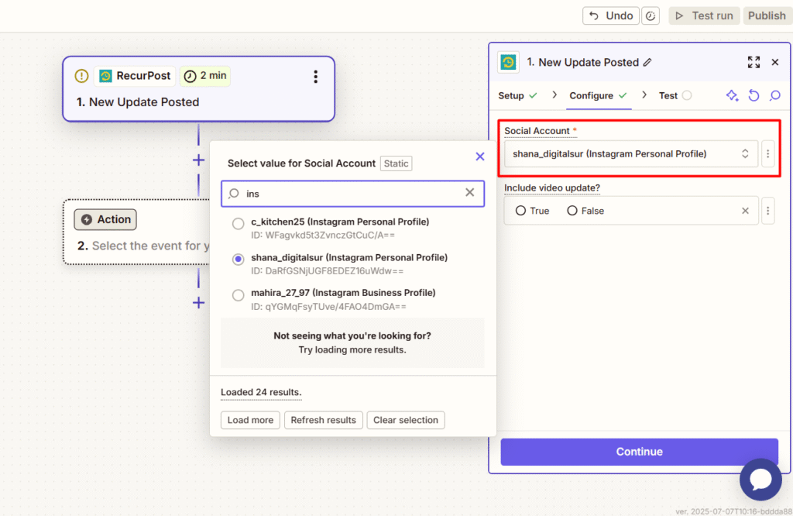The image size is (793, 516).
Task: Close the step configuration panel
Action: 774,62
